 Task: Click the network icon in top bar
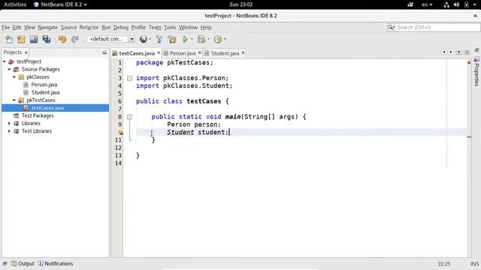pos(446,4)
